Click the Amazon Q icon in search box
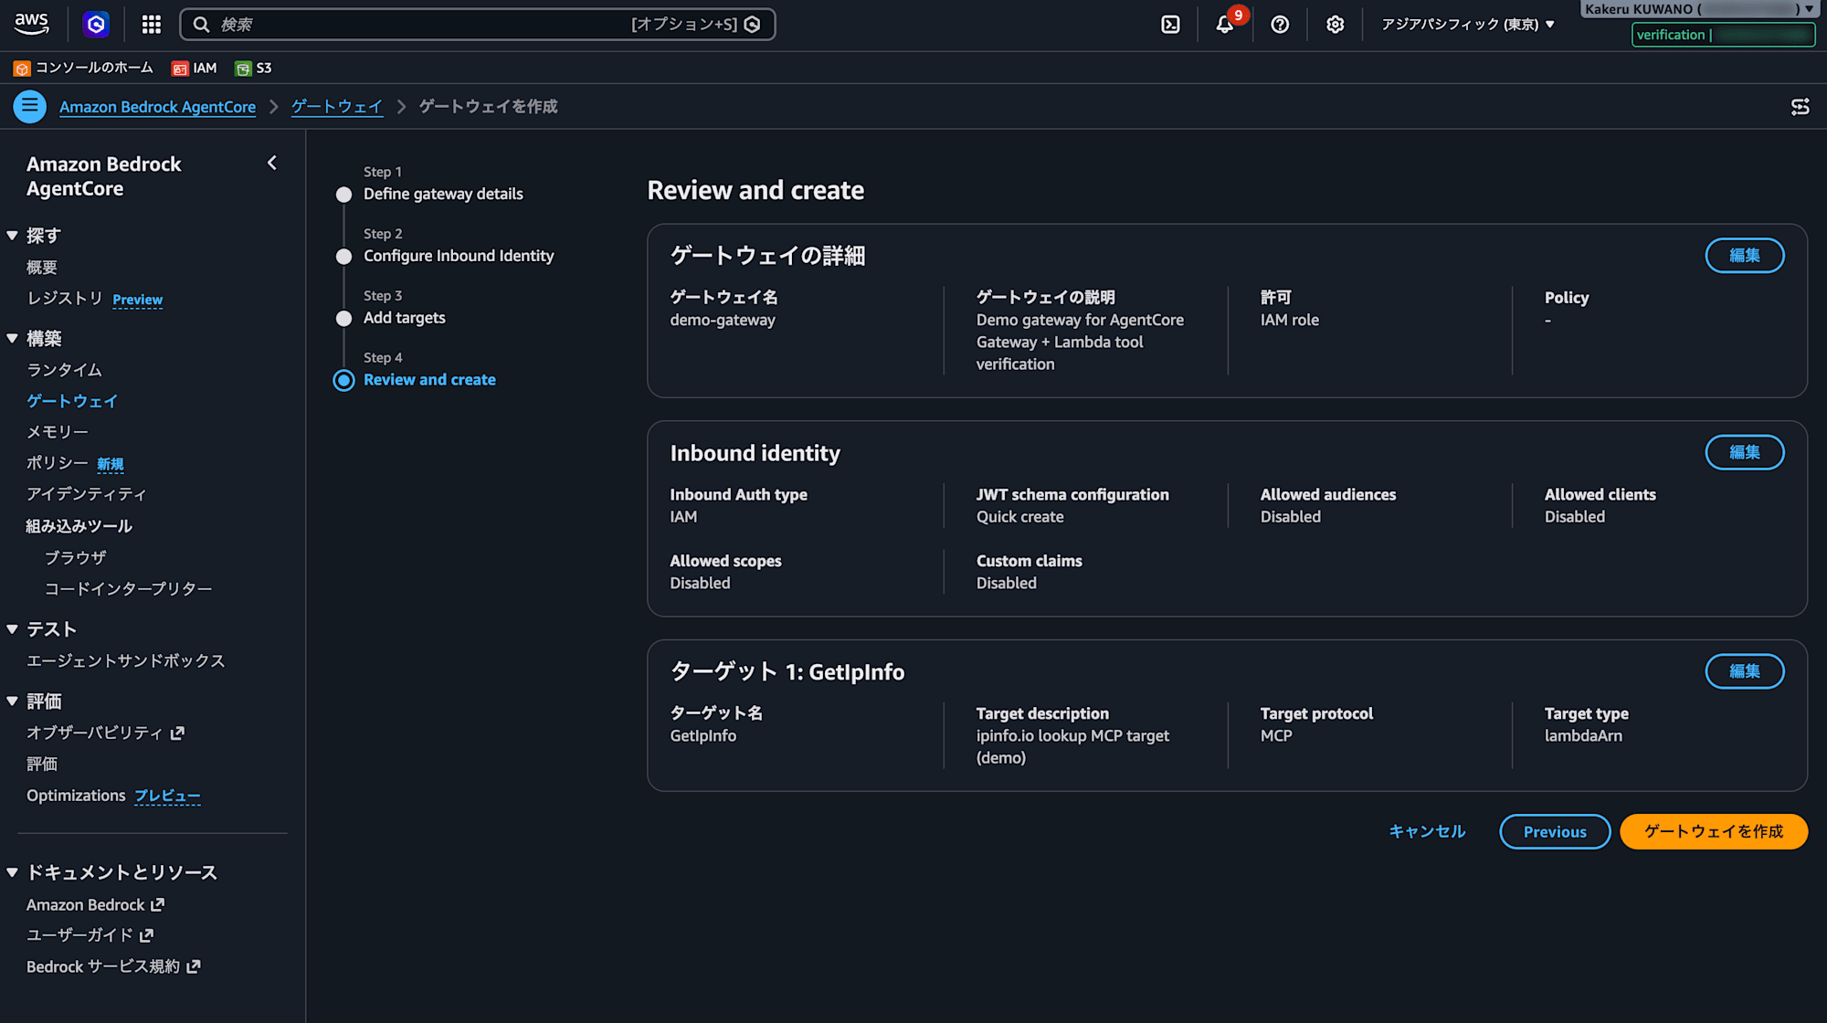Viewport: 1827px width, 1023px height. click(x=752, y=25)
